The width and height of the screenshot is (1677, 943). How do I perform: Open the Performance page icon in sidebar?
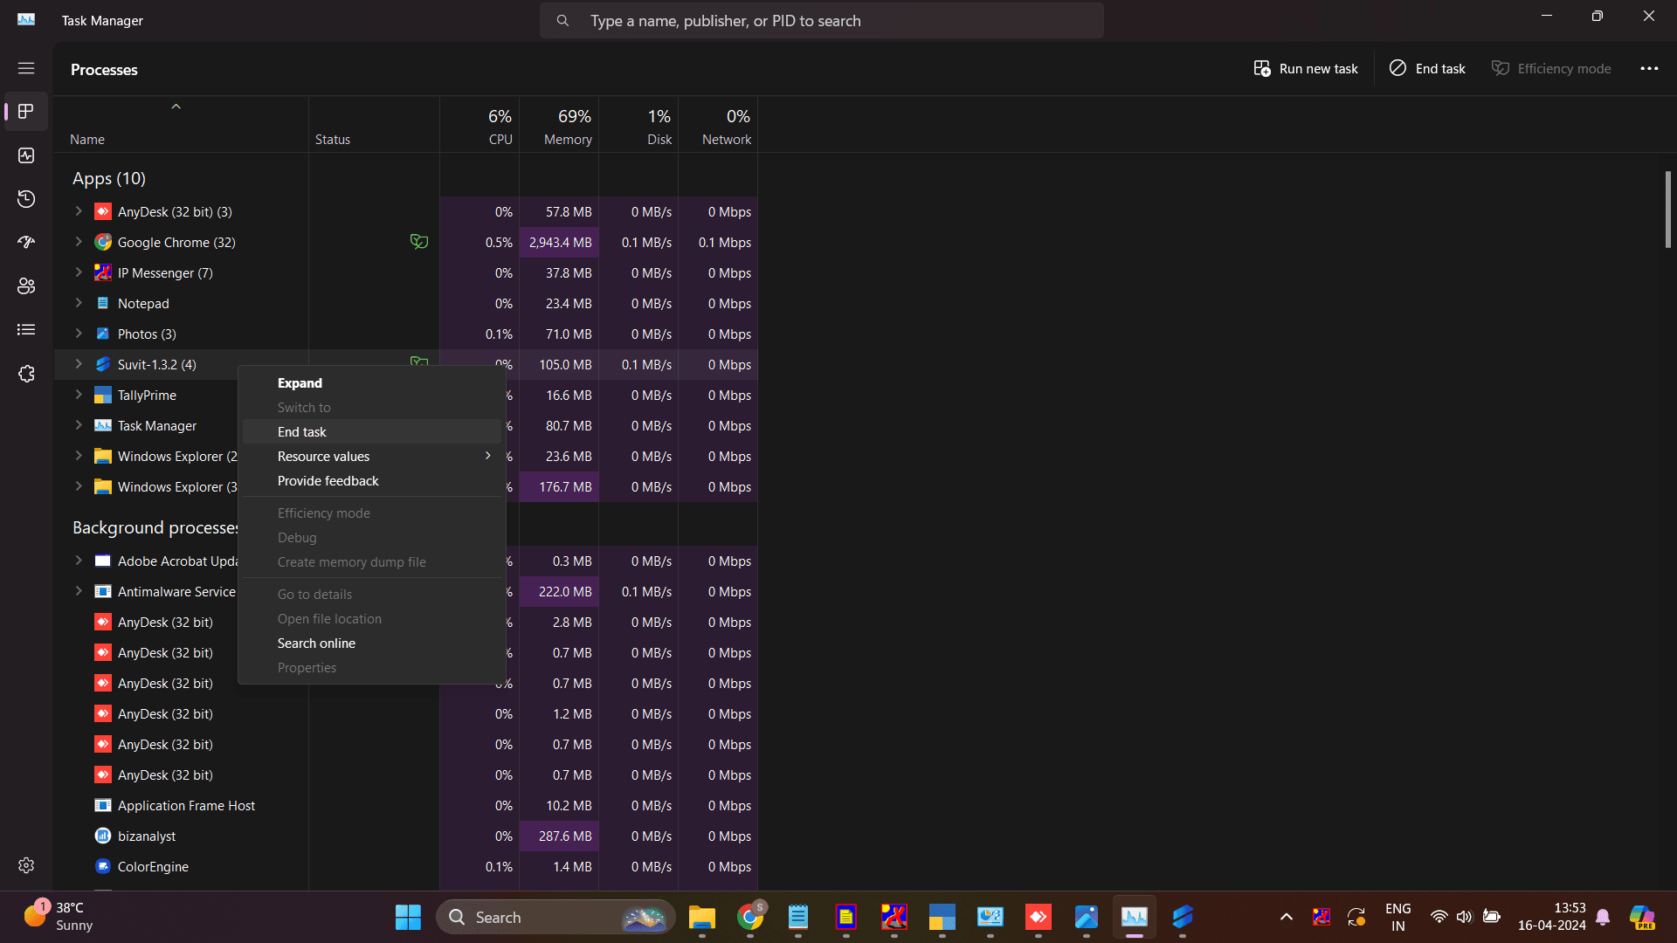pyautogui.click(x=26, y=155)
